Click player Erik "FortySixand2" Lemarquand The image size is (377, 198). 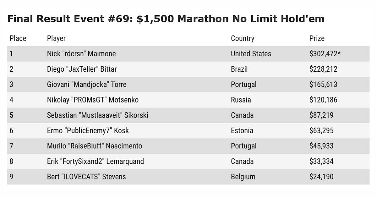click(x=95, y=162)
